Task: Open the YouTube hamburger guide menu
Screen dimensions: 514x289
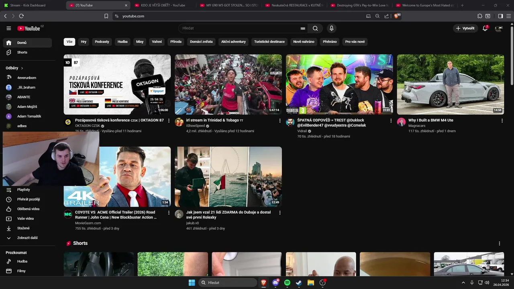Action: [x=8, y=28]
